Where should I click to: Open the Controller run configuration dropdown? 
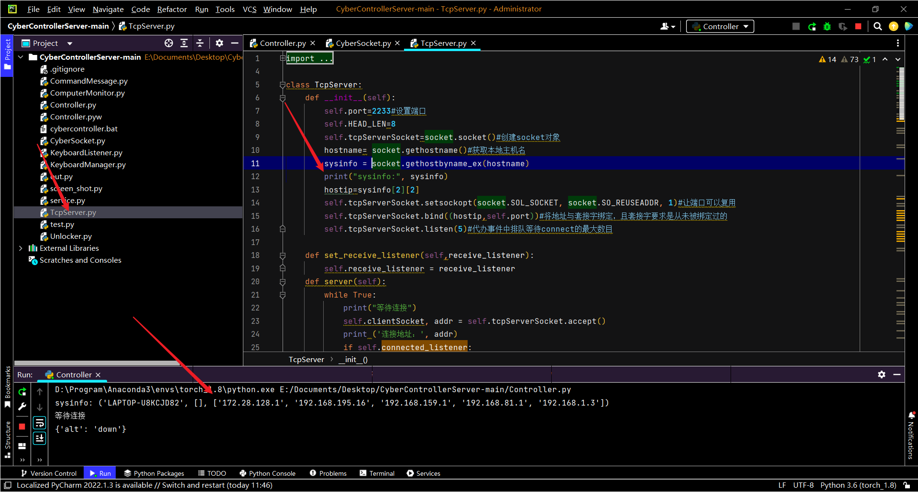coord(720,27)
